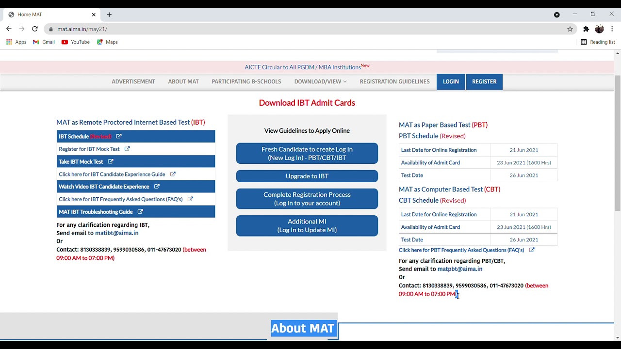Viewport: 621px width, 349px height.
Task: Open the Gmail bookmark
Action: [x=44, y=42]
